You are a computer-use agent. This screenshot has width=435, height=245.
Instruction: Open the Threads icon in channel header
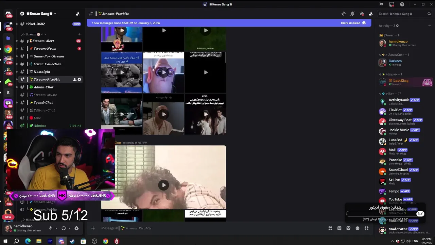(343, 14)
